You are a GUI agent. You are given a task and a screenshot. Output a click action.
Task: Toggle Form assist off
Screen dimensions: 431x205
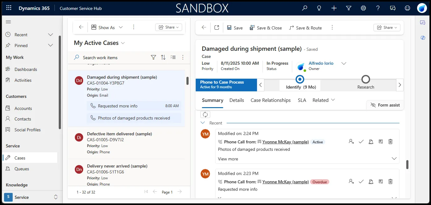[x=385, y=105]
